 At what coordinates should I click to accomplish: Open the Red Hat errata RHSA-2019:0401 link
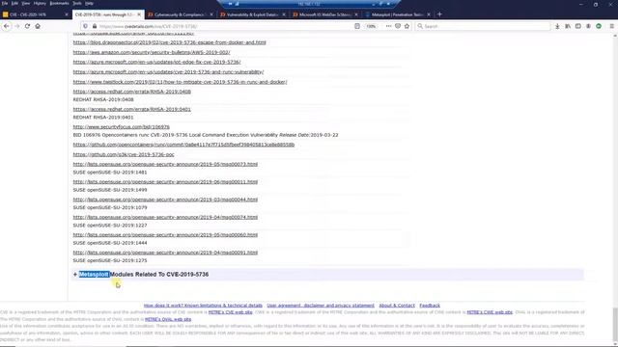[x=131, y=109]
